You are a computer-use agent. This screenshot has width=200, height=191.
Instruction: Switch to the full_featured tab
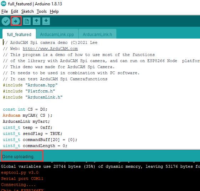[x=19, y=34]
